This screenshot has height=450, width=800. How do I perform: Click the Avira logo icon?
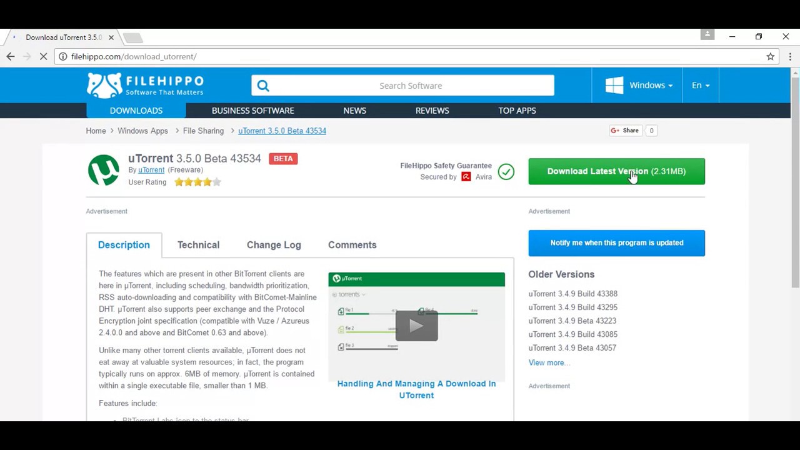[466, 177]
